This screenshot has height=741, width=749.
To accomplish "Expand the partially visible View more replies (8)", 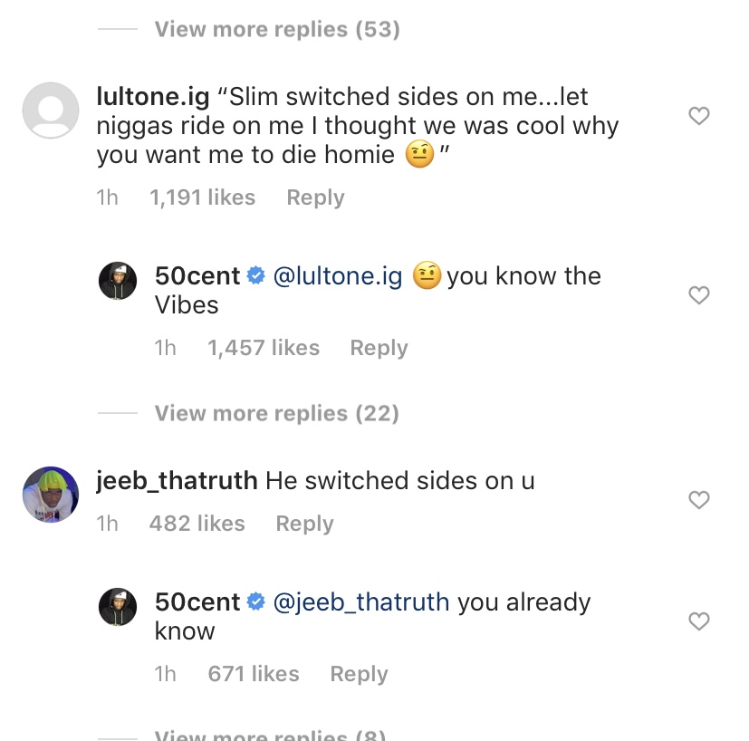I will pos(270,735).
